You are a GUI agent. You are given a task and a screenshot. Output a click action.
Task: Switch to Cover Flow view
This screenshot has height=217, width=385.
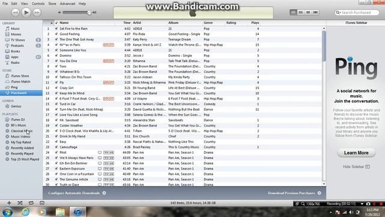click(x=315, y=12)
